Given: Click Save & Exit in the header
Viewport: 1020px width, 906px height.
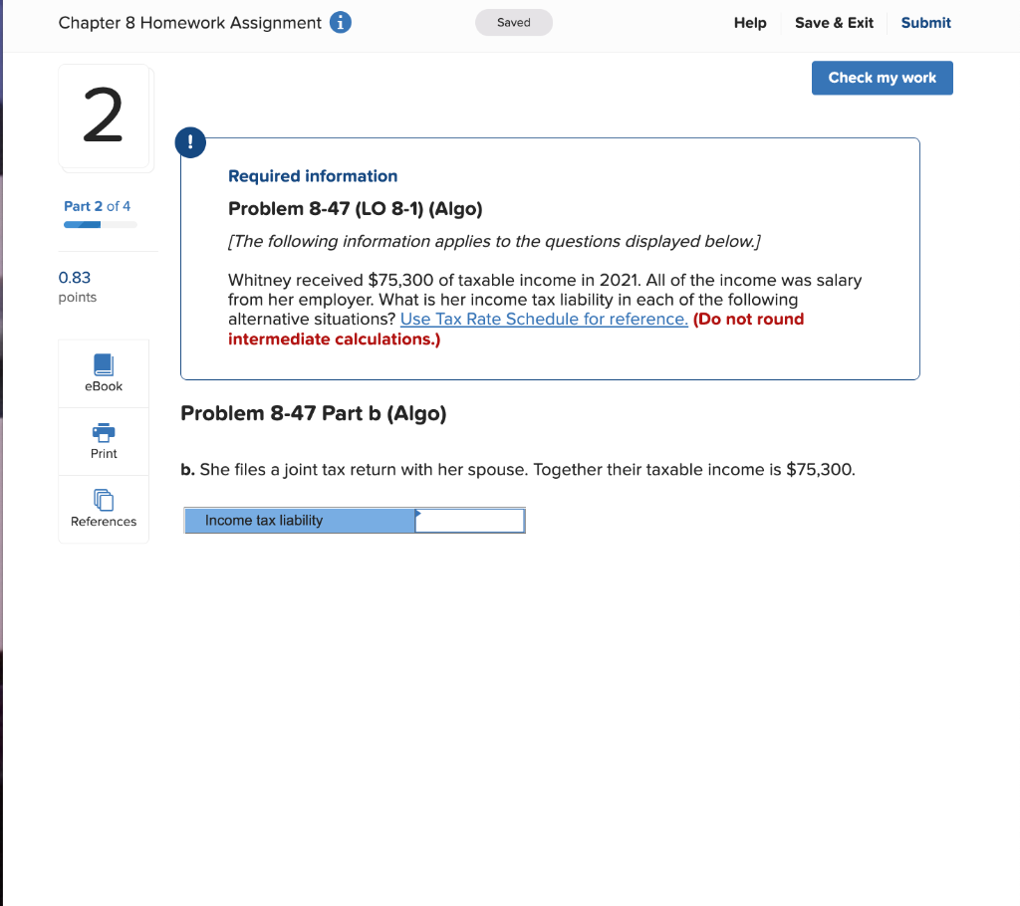Looking at the screenshot, I should (834, 22).
